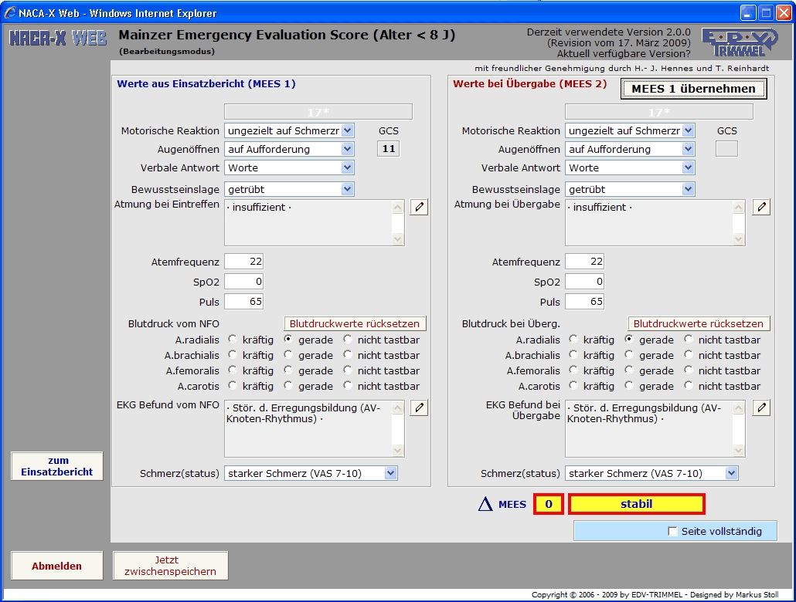This screenshot has width=796, height=602.
Task: Click the Abmelden button
Action: click(x=57, y=566)
